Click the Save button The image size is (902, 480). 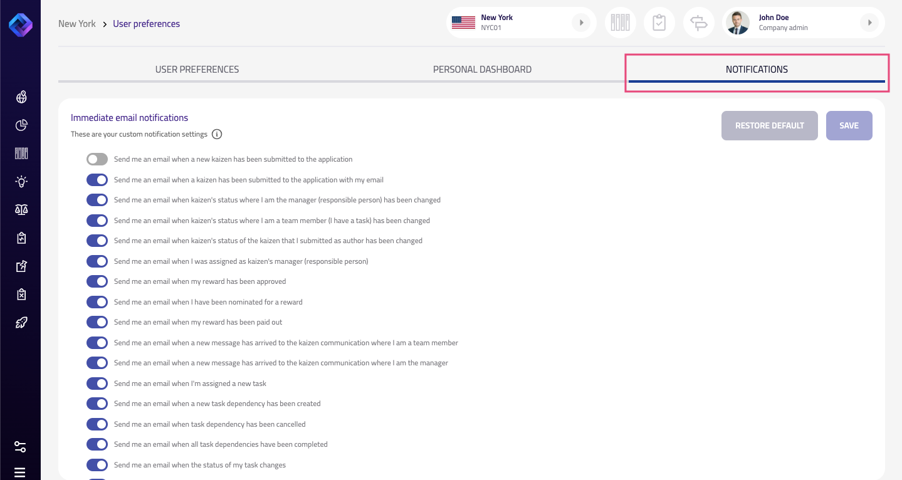click(849, 125)
